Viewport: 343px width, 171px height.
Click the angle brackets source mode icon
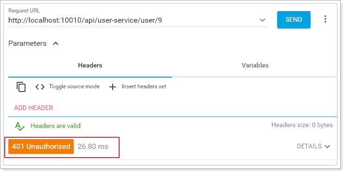click(40, 87)
